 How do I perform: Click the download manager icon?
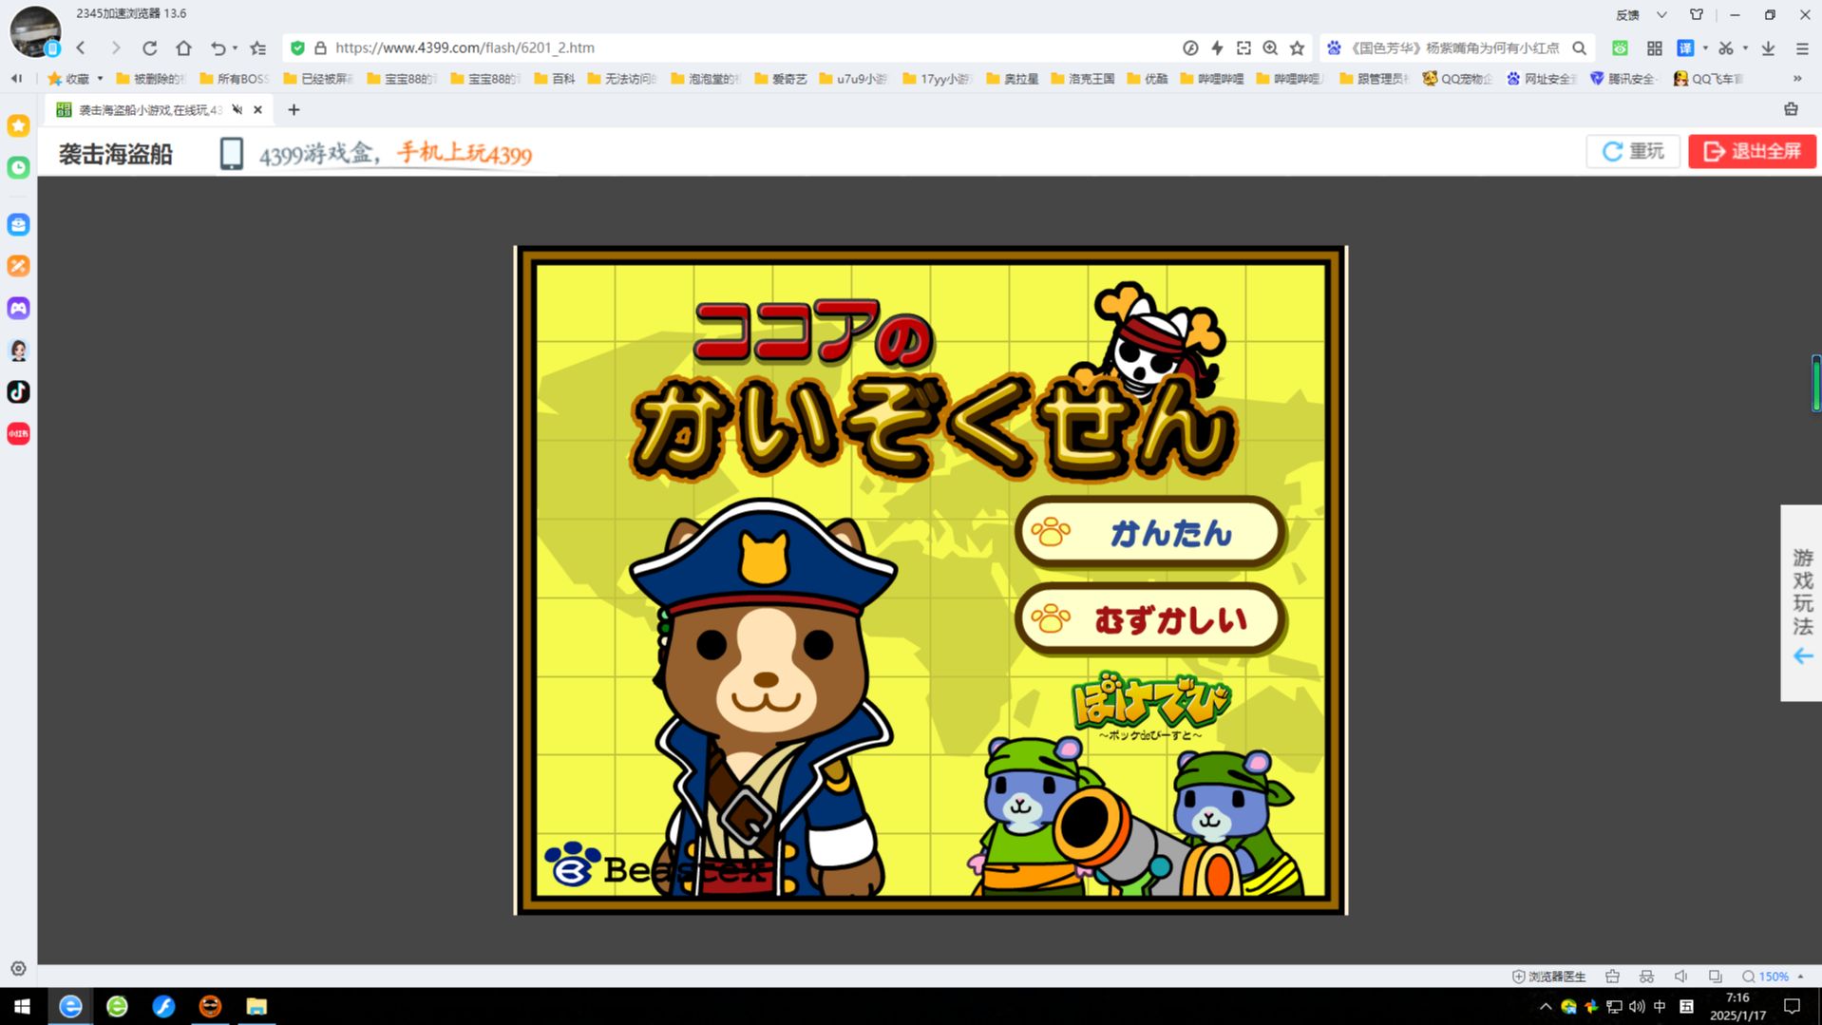tap(1767, 47)
